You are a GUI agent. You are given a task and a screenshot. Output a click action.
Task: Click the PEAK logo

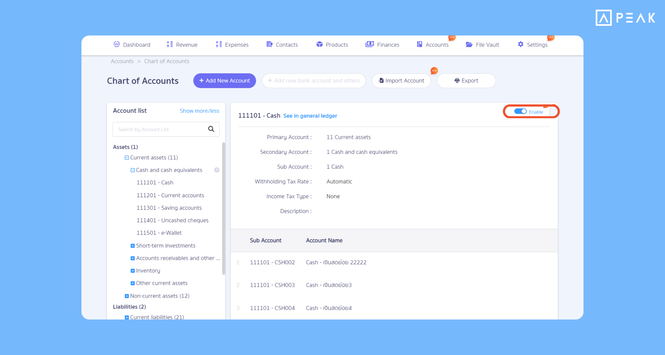(x=625, y=18)
